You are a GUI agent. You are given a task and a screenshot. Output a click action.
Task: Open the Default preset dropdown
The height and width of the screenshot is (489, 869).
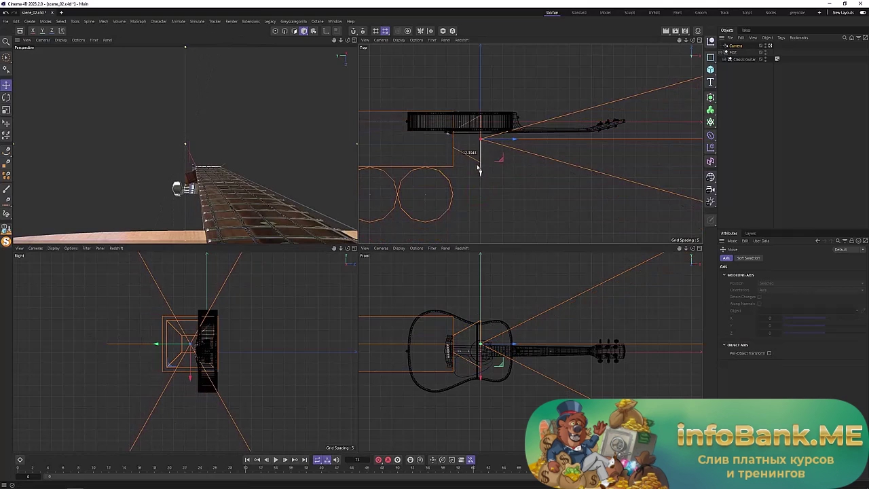[x=849, y=249]
